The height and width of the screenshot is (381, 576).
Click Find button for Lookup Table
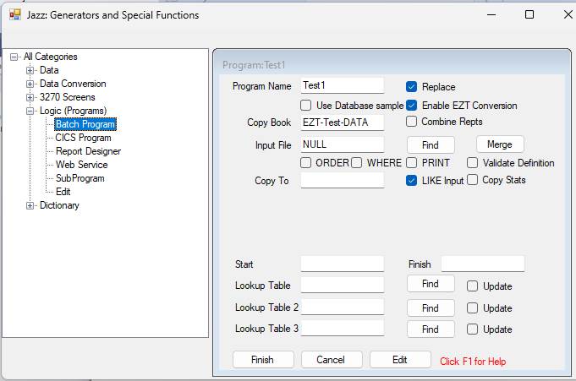431,284
